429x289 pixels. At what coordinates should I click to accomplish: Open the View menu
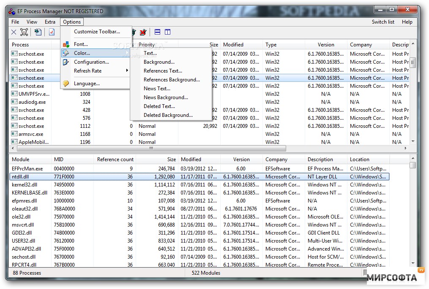32,22
